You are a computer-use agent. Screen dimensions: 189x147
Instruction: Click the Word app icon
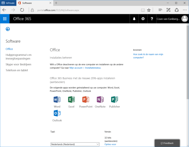(57, 99)
